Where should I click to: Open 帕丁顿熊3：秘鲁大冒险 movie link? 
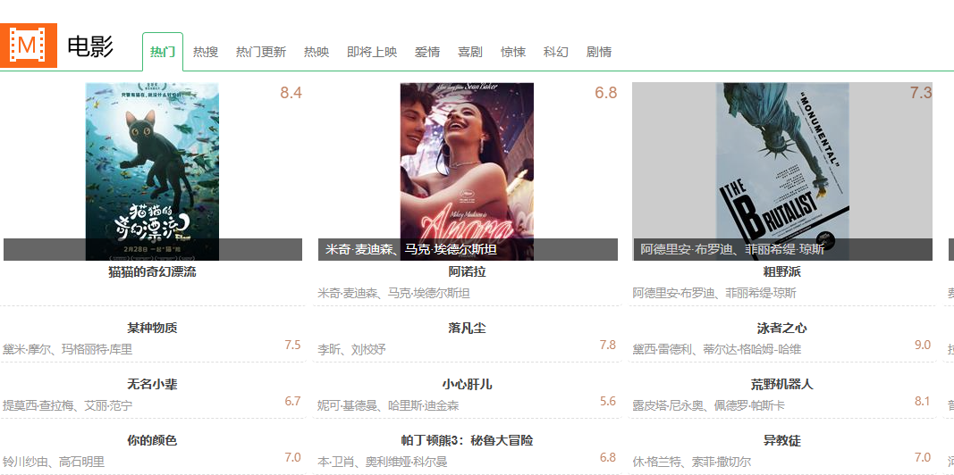[468, 441]
